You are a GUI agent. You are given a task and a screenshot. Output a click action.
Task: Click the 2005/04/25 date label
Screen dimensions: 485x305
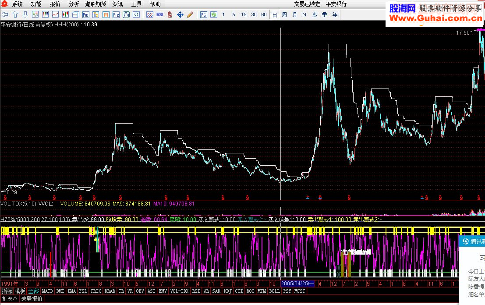pos(297,284)
